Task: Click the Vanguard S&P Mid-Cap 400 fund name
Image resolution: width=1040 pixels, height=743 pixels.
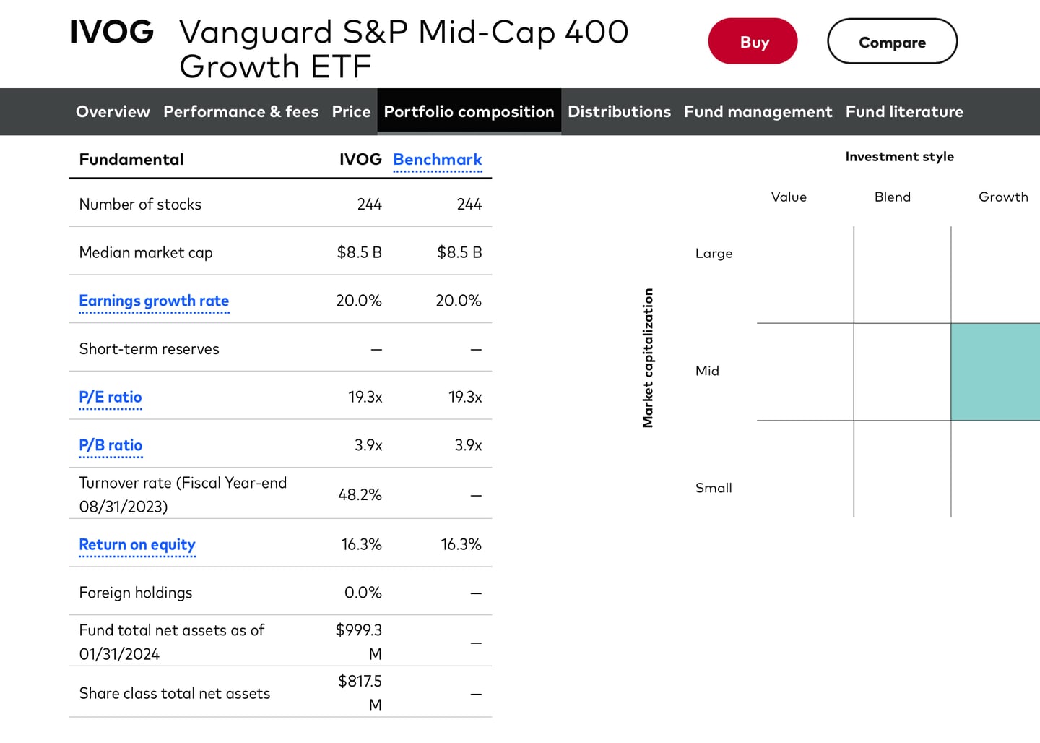Action: (x=404, y=31)
